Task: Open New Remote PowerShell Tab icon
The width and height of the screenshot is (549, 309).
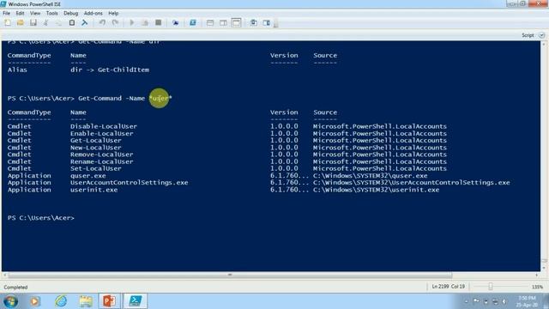Action: 175,23
